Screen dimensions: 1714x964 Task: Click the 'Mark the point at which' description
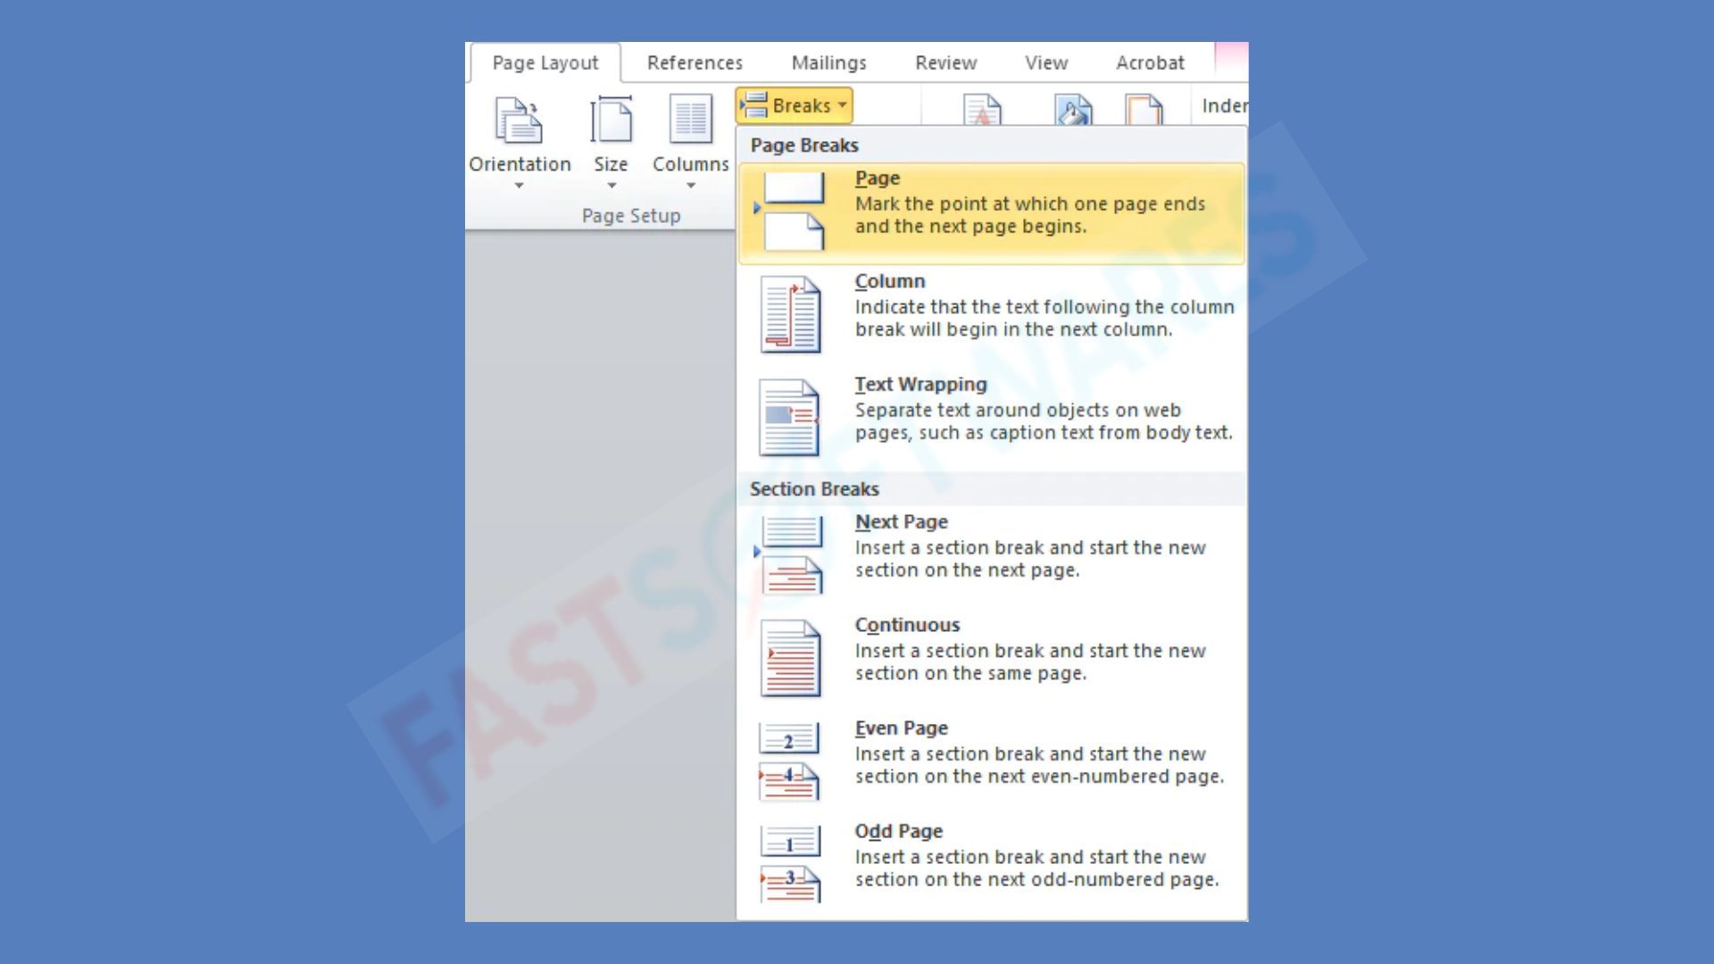[x=1030, y=215]
